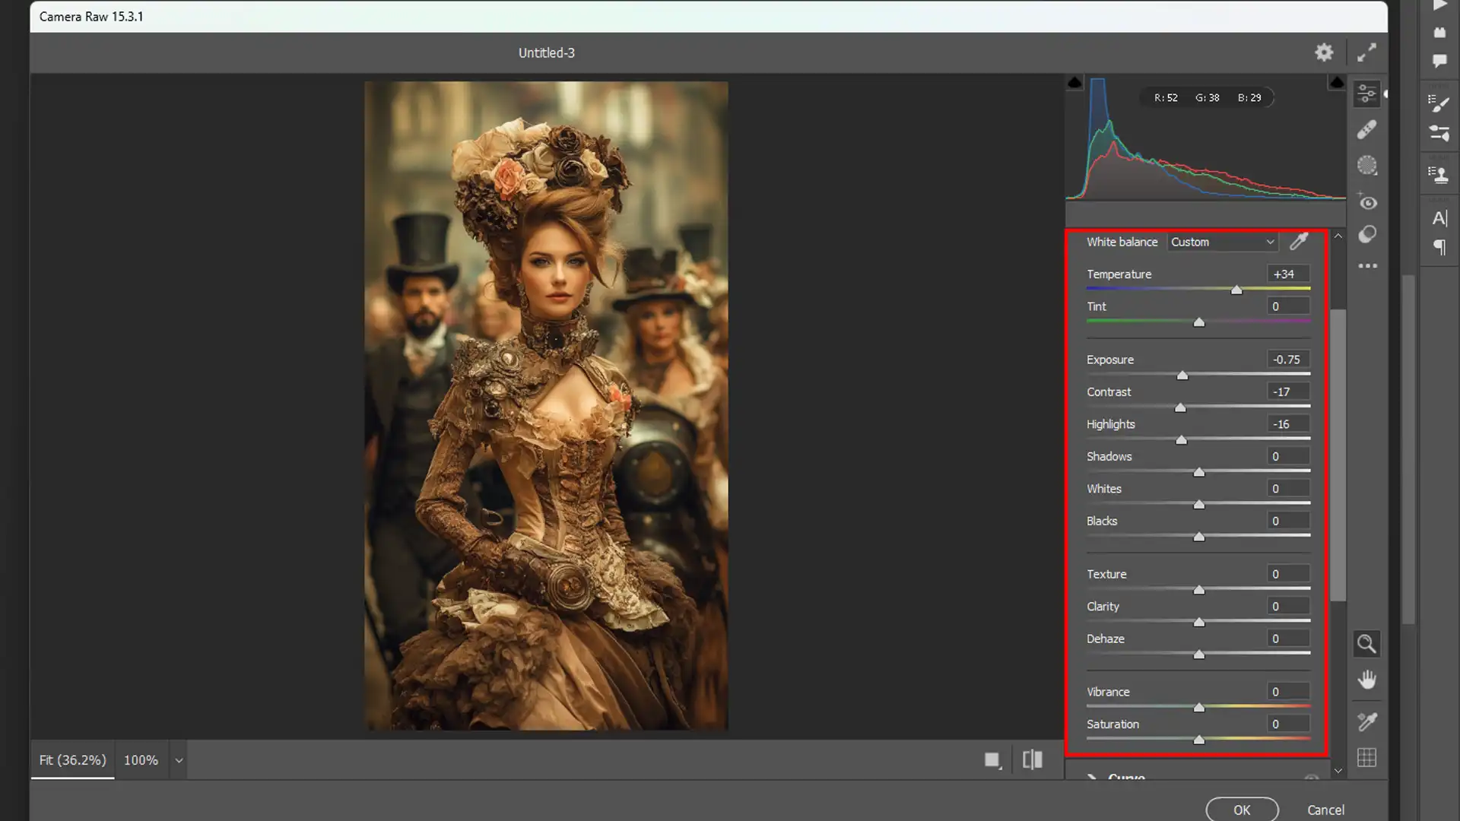Select the Red Eye tool
This screenshot has height=821, width=1460.
[x=1366, y=202]
